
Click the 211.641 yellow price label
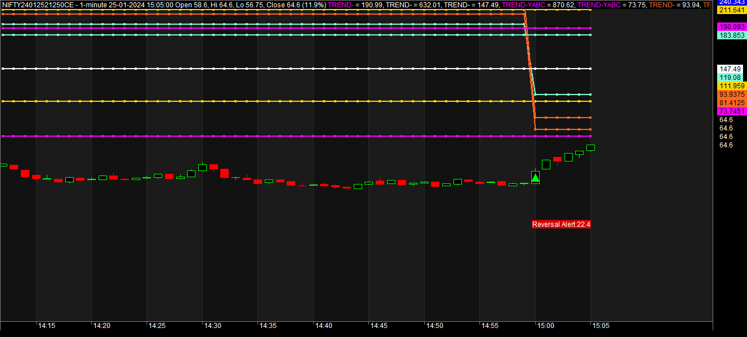[732, 10]
